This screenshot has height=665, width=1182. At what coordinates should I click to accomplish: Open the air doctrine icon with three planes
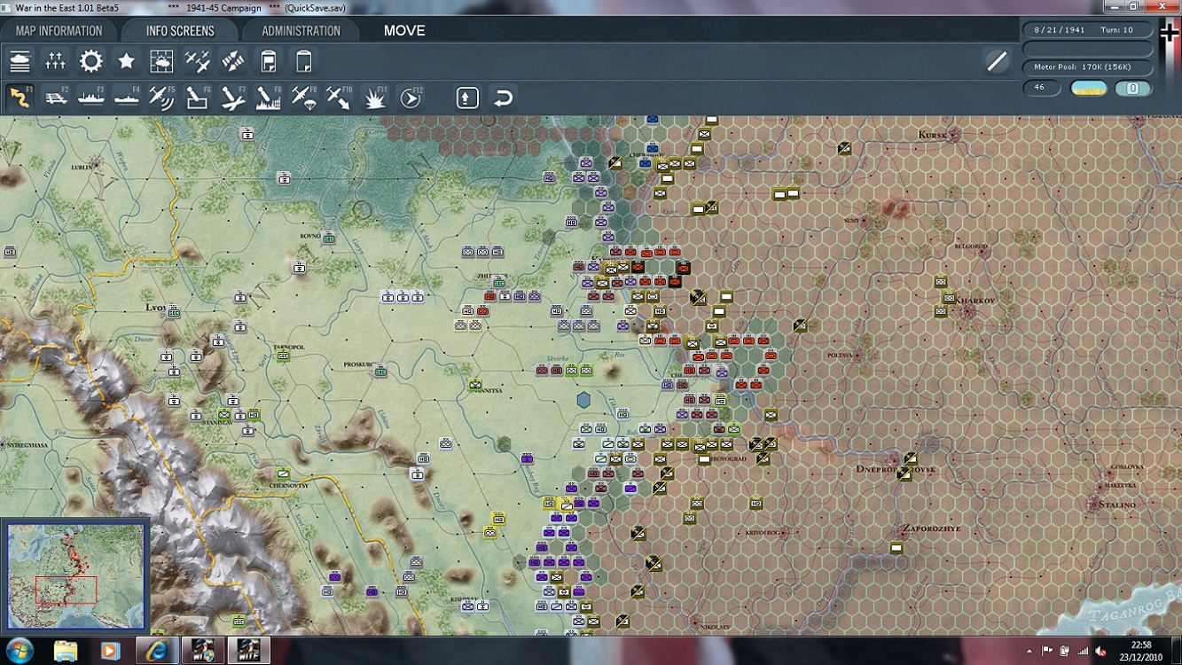197,61
